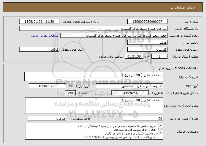Click the line پرداخت: شش ماه پس از اجرای کامل
The height and width of the screenshot is (146, 206).
click(x=131, y=133)
